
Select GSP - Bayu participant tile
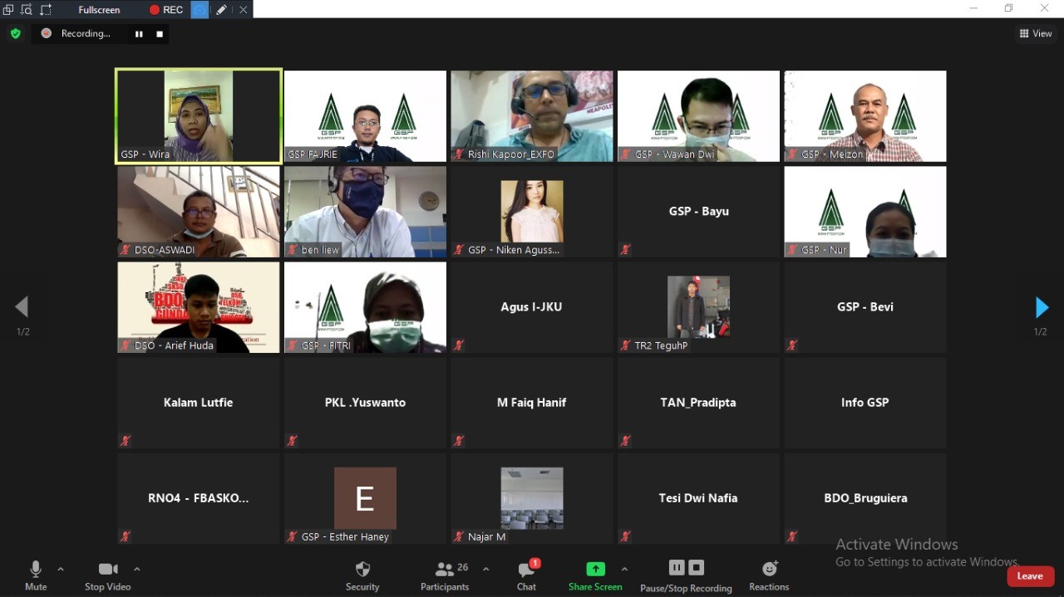(698, 212)
